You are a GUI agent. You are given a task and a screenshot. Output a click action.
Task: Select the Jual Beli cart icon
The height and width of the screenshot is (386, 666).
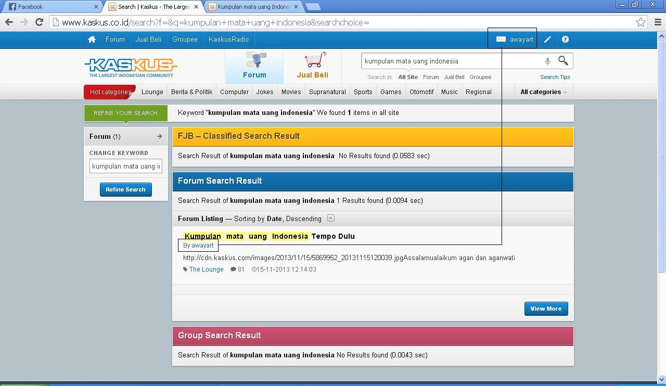coord(312,66)
